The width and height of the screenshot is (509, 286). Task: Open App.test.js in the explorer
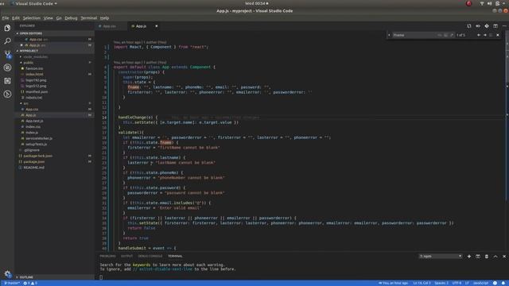tap(34, 121)
